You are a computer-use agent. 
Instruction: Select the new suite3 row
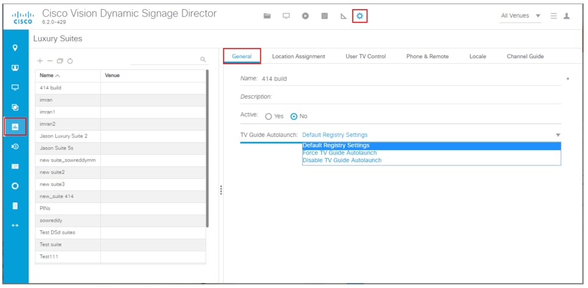[x=120, y=185]
